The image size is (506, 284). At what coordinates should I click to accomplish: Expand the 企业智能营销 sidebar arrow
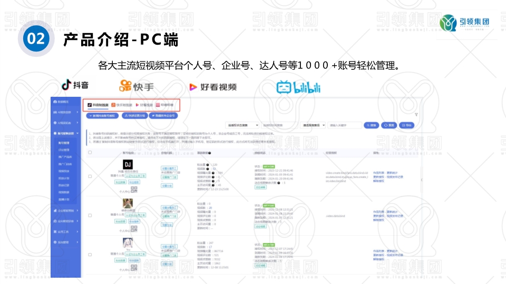click(77, 210)
